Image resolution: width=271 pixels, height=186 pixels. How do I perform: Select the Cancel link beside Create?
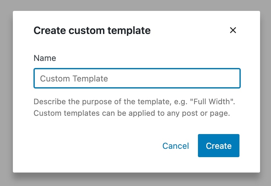pos(175,146)
